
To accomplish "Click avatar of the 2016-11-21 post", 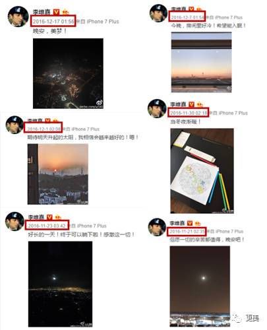I will click(157, 227).
